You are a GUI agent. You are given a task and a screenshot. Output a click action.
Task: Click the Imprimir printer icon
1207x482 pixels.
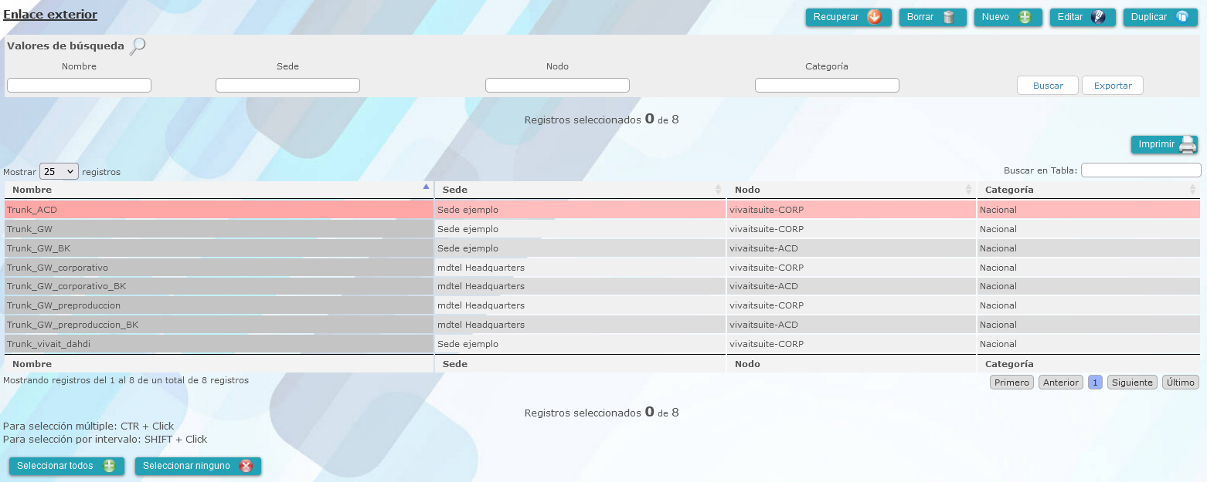1188,144
